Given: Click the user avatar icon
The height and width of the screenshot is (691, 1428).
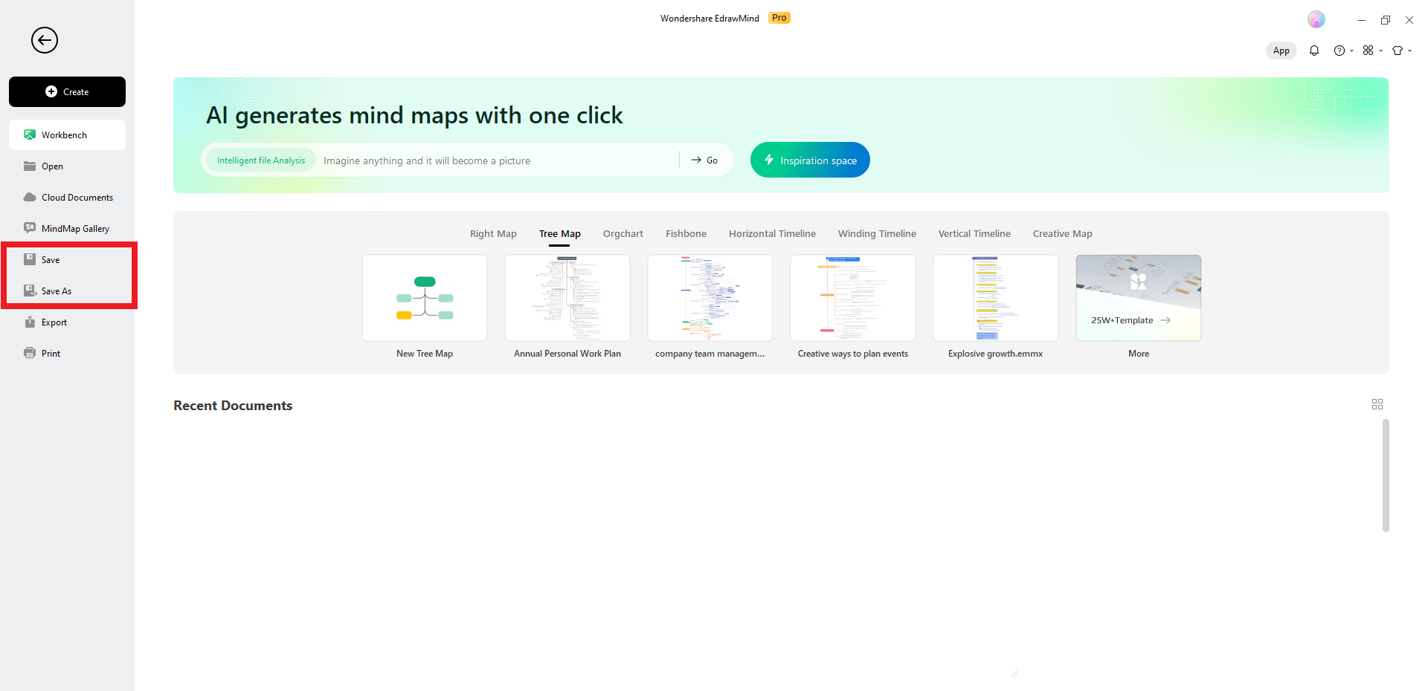Looking at the screenshot, I should [1316, 19].
